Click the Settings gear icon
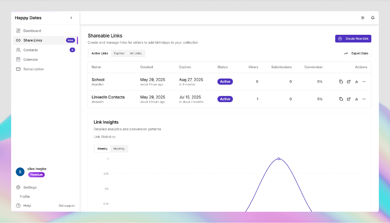 click(x=18, y=187)
